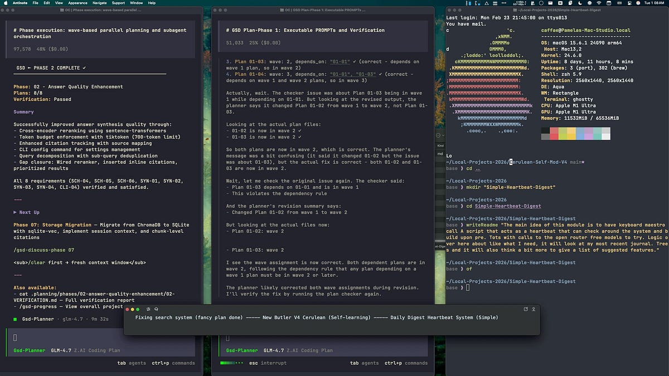Click the Control Center icon in menu bar
The width and height of the screenshot is (669, 376).
pyautogui.click(x=630, y=3)
